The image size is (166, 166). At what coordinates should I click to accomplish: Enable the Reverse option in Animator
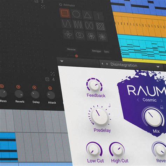pyautogui.click(x=71, y=49)
